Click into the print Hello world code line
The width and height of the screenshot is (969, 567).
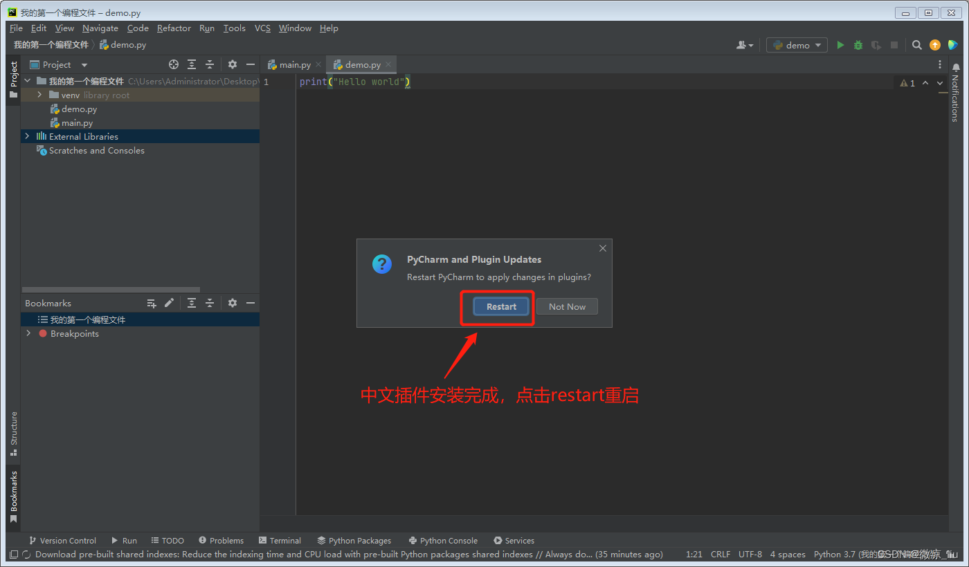click(x=354, y=82)
